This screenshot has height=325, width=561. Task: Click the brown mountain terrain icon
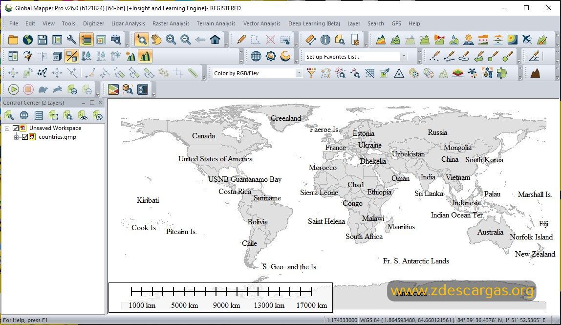click(535, 73)
